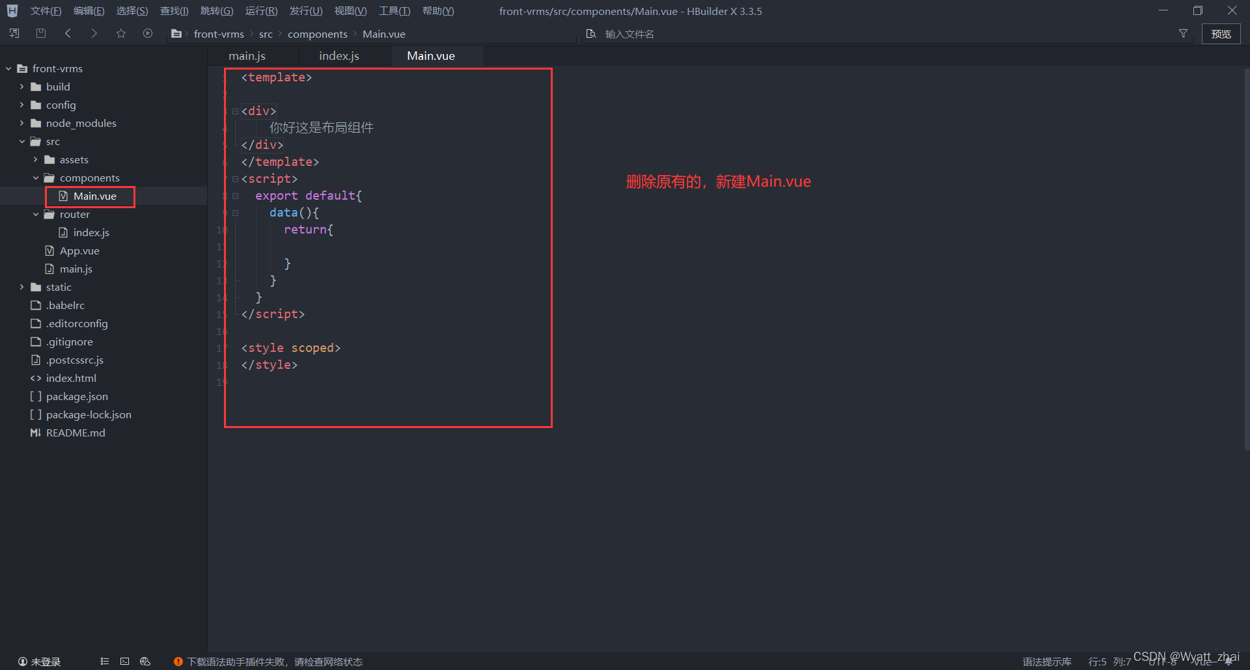Expand the node_modules folder
1250x670 pixels.
coord(22,123)
